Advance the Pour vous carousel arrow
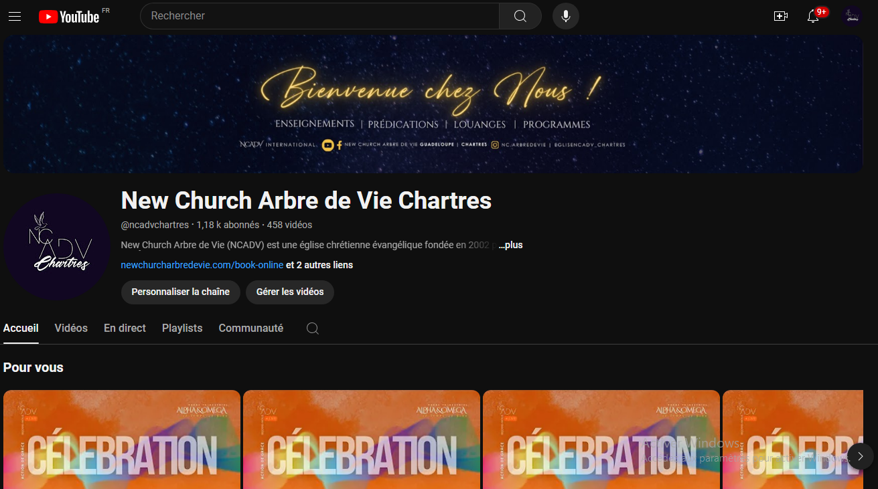 (x=861, y=456)
